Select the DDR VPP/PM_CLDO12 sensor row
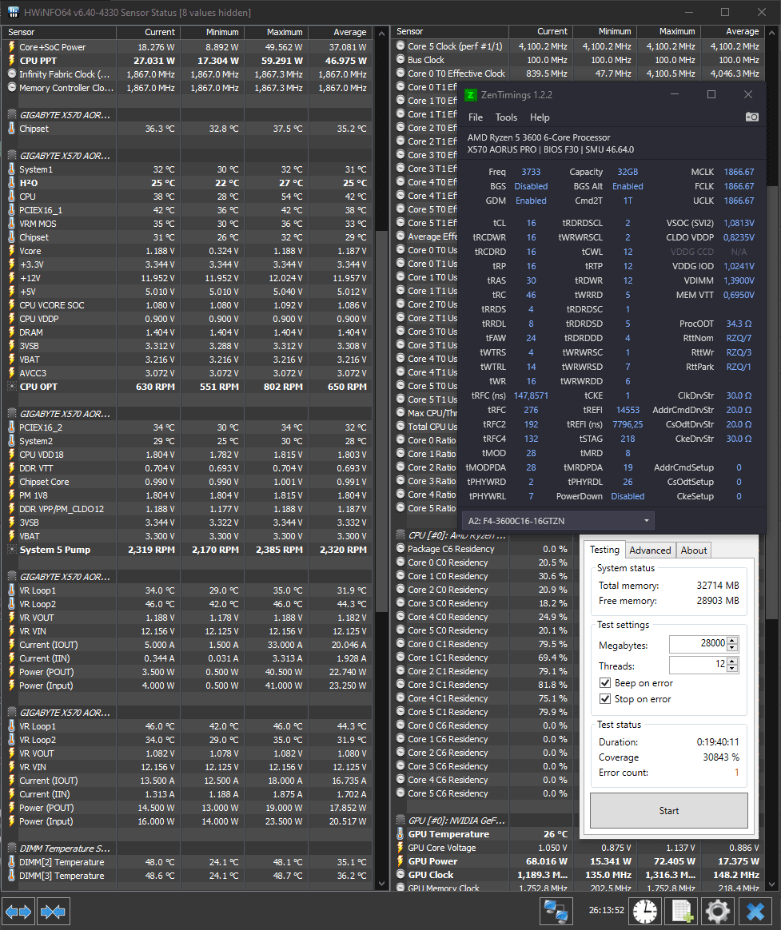The width and height of the screenshot is (781, 930). [x=188, y=509]
